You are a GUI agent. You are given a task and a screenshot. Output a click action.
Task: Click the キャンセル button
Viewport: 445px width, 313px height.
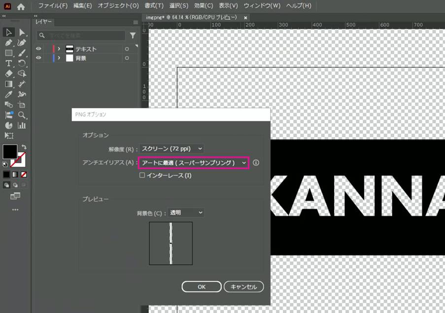[x=243, y=286]
